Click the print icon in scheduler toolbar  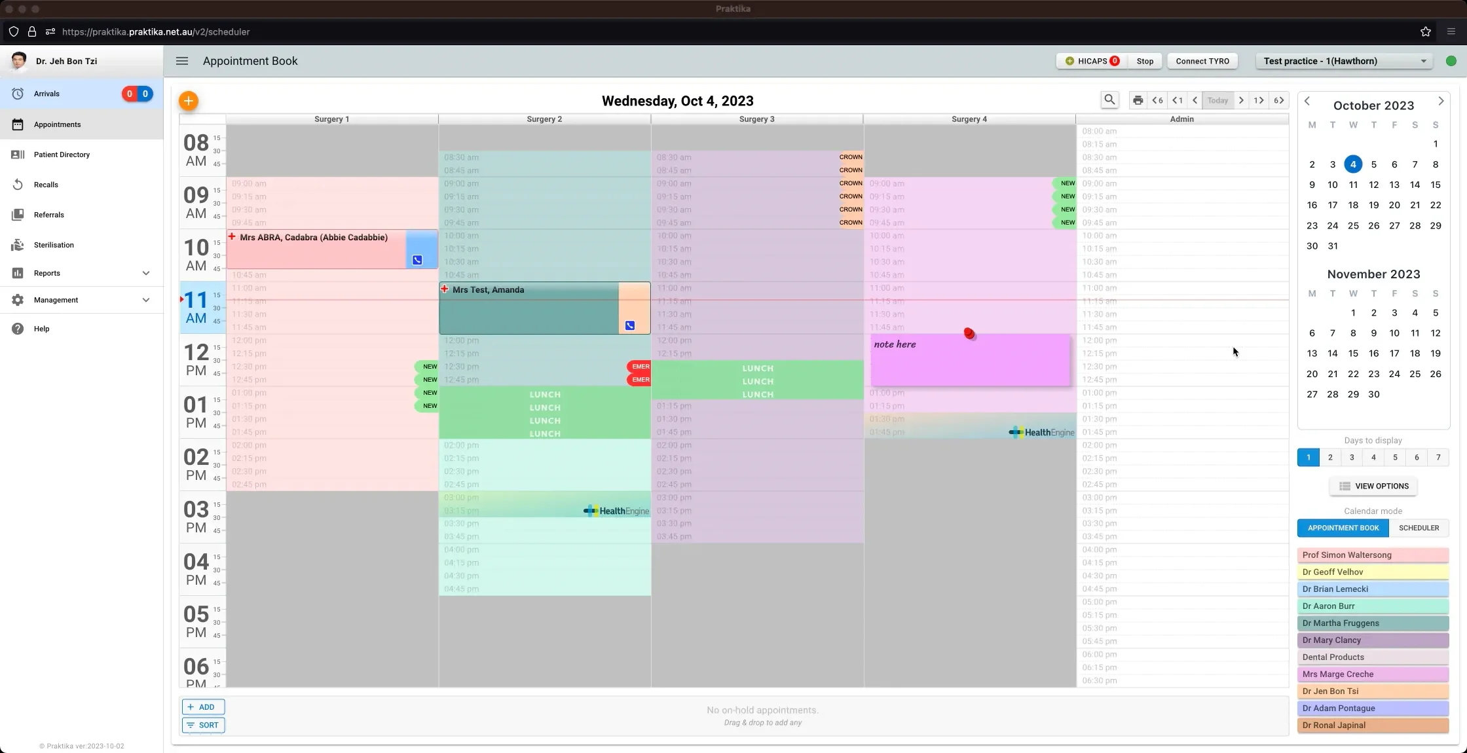tap(1138, 100)
